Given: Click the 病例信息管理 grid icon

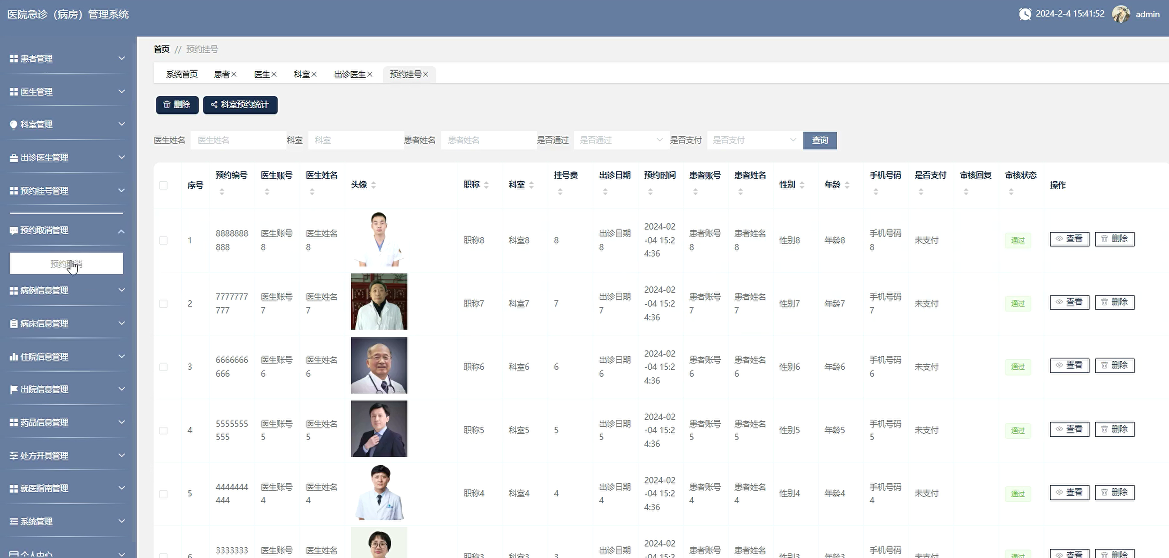Looking at the screenshot, I should tap(14, 290).
